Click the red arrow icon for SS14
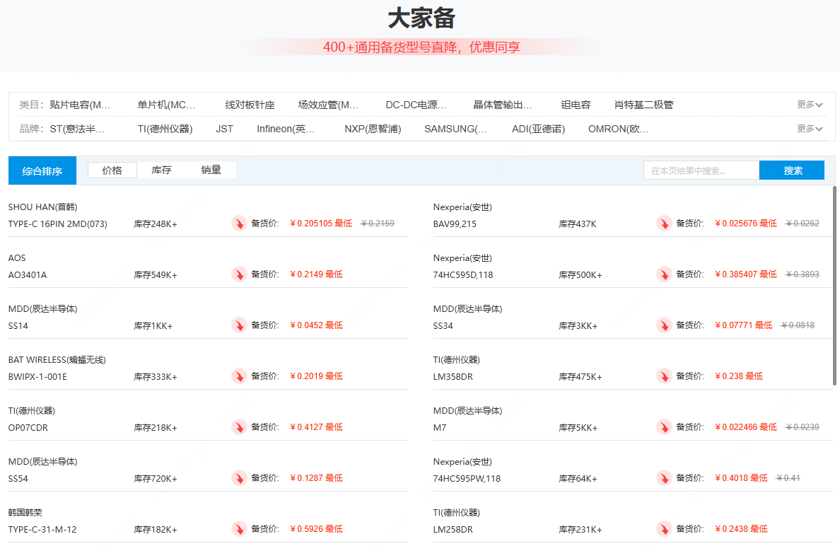This screenshot has height=551, width=840. [x=239, y=325]
